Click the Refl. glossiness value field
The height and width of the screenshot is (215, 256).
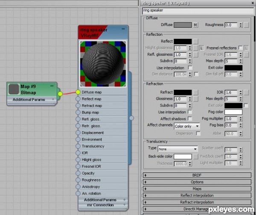180,55
